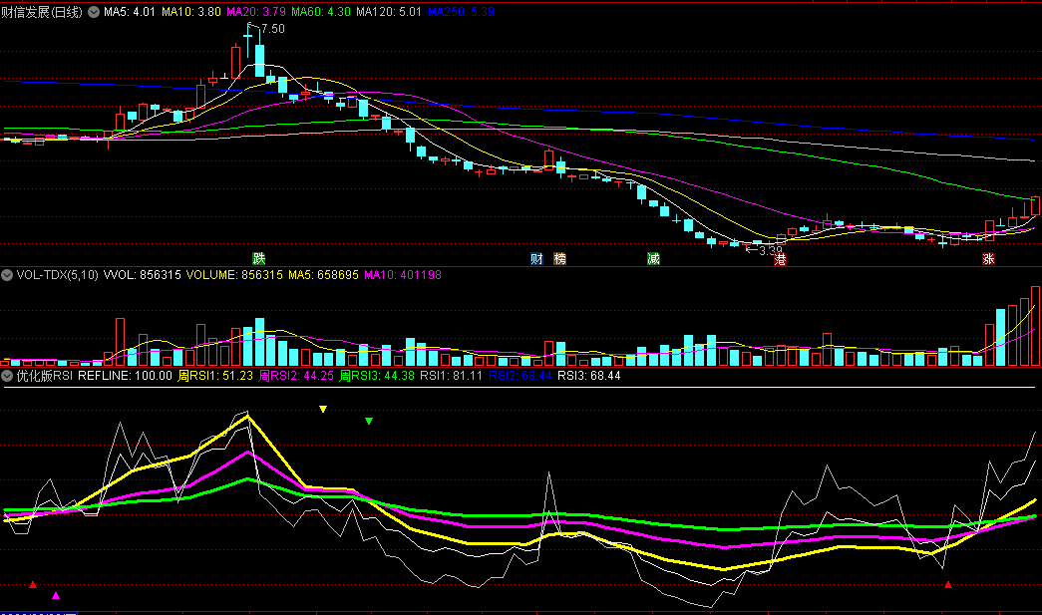This screenshot has height=615, width=1042.
Task: Select the volume MA5: 658695 label
Action: click(x=324, y=275)
